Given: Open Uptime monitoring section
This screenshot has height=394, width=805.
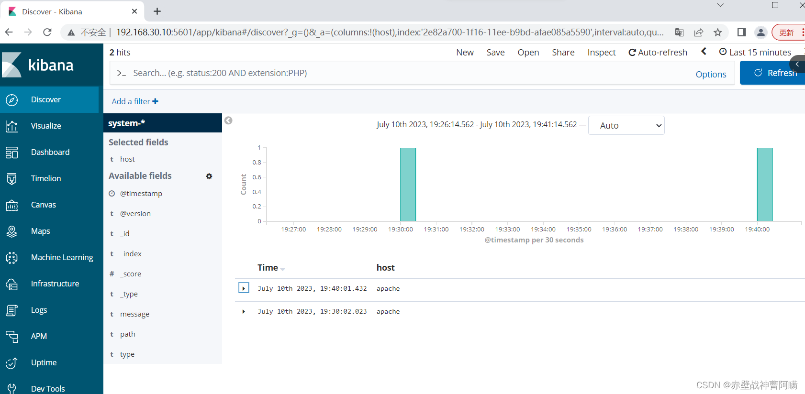Looking at the screenshot, I should tap(44, 362).
